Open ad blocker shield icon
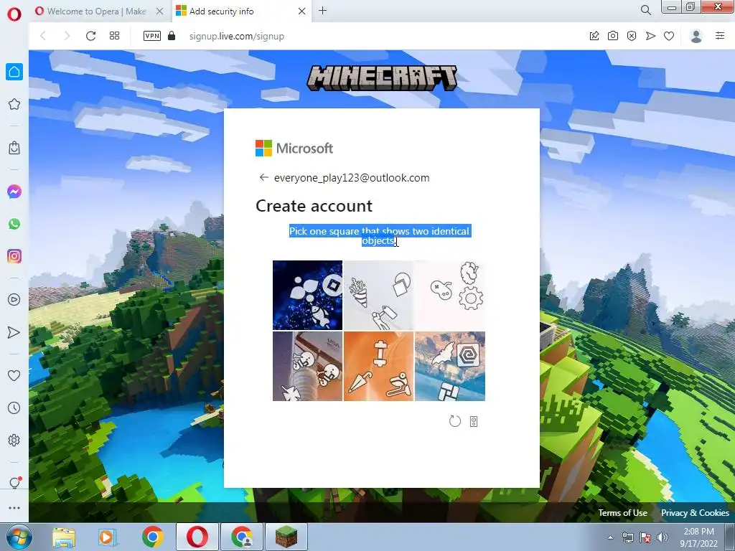Viewport: 735px width, 551px height. pos(632,36)
